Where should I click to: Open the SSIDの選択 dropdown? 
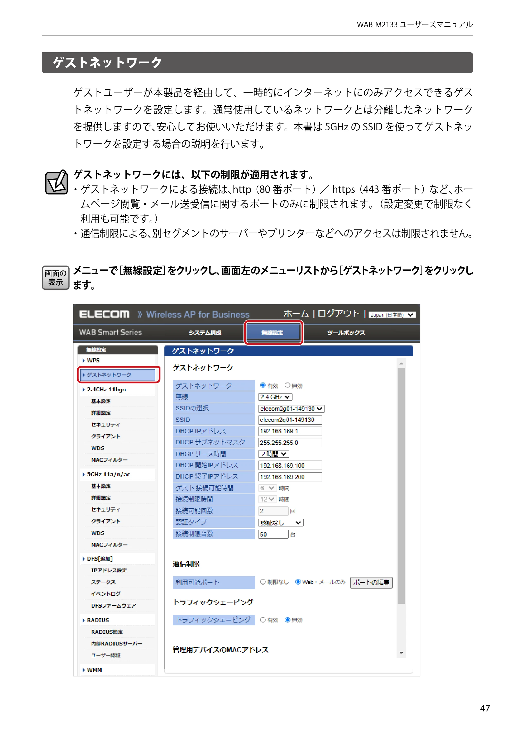tap(291, 409)
